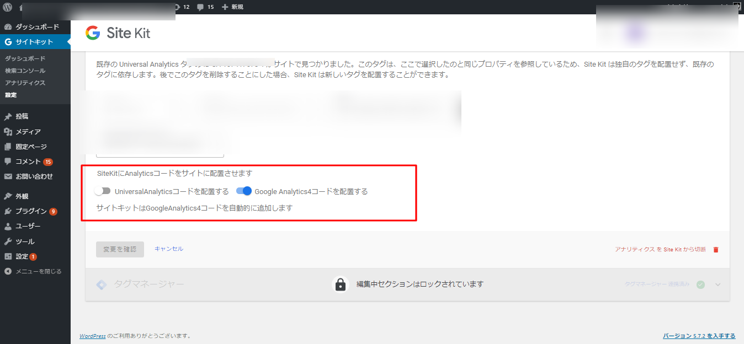744x344 pixels.
Task: Click speech bubble icon beside コメント
Action: [x=8, y=162]
